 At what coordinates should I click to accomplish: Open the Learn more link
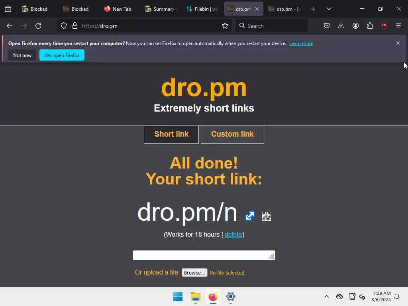301,43
